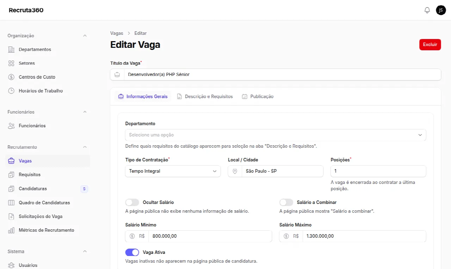Click the dollar icon in Salário Máximo field

(x=286, y=236)
